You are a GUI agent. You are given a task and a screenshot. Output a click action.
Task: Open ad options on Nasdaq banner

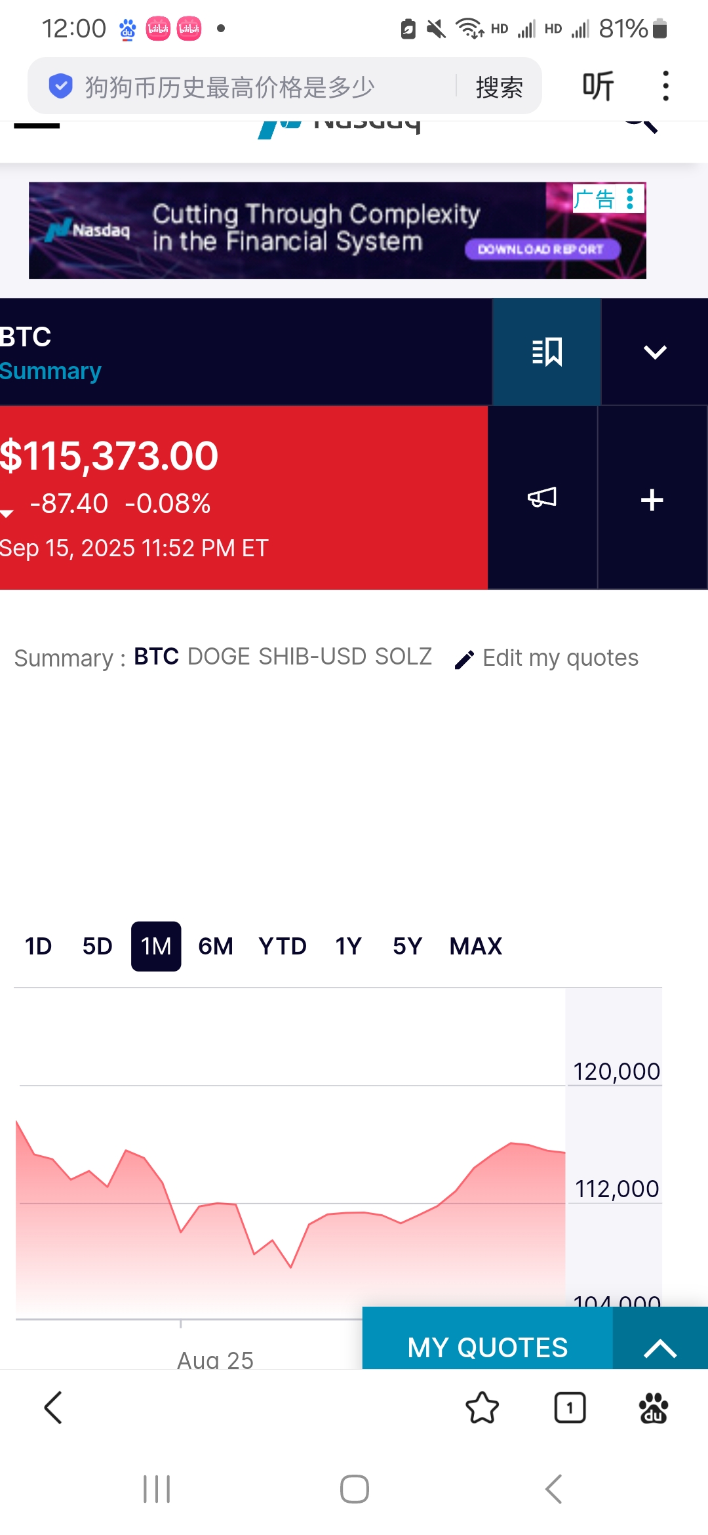[630, 198]
